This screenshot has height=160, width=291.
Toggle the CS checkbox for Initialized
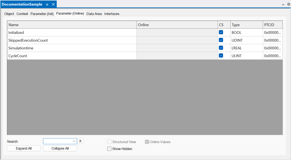(x=221, y=32)
